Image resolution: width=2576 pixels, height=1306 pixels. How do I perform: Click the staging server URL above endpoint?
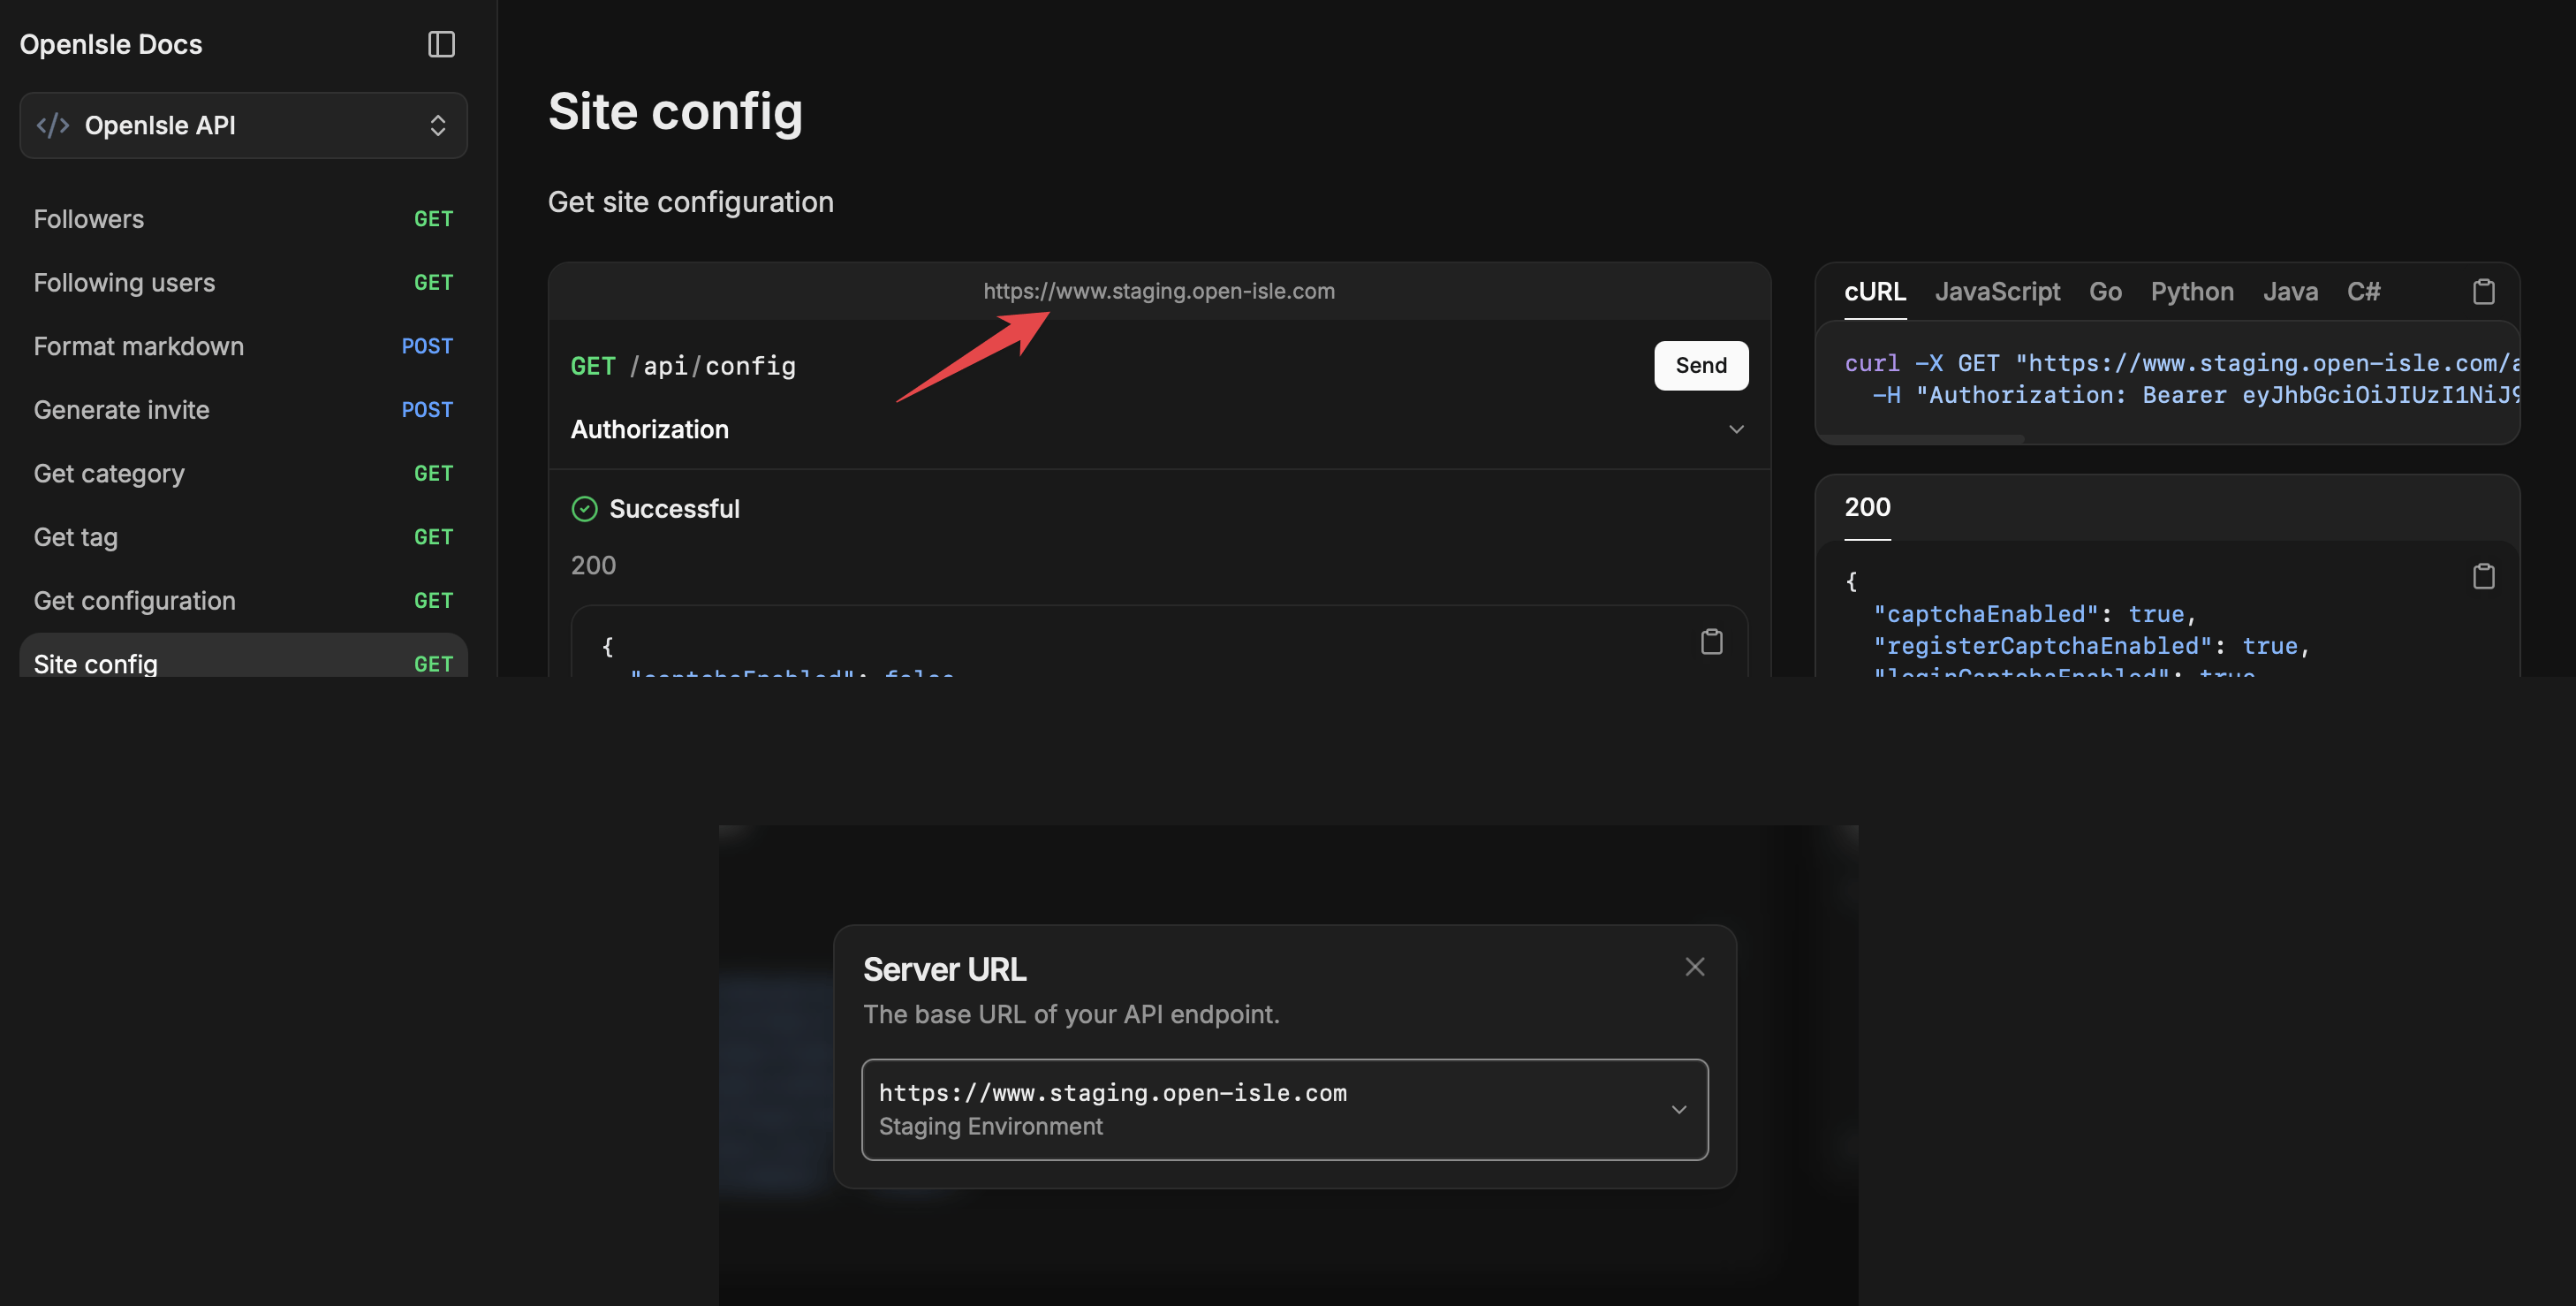click(x=1158, y=291)
